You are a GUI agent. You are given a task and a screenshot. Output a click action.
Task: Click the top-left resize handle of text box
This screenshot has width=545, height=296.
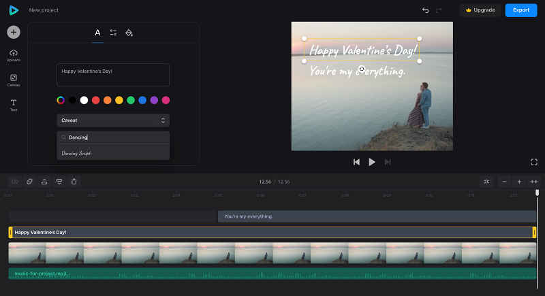[304, 39]
